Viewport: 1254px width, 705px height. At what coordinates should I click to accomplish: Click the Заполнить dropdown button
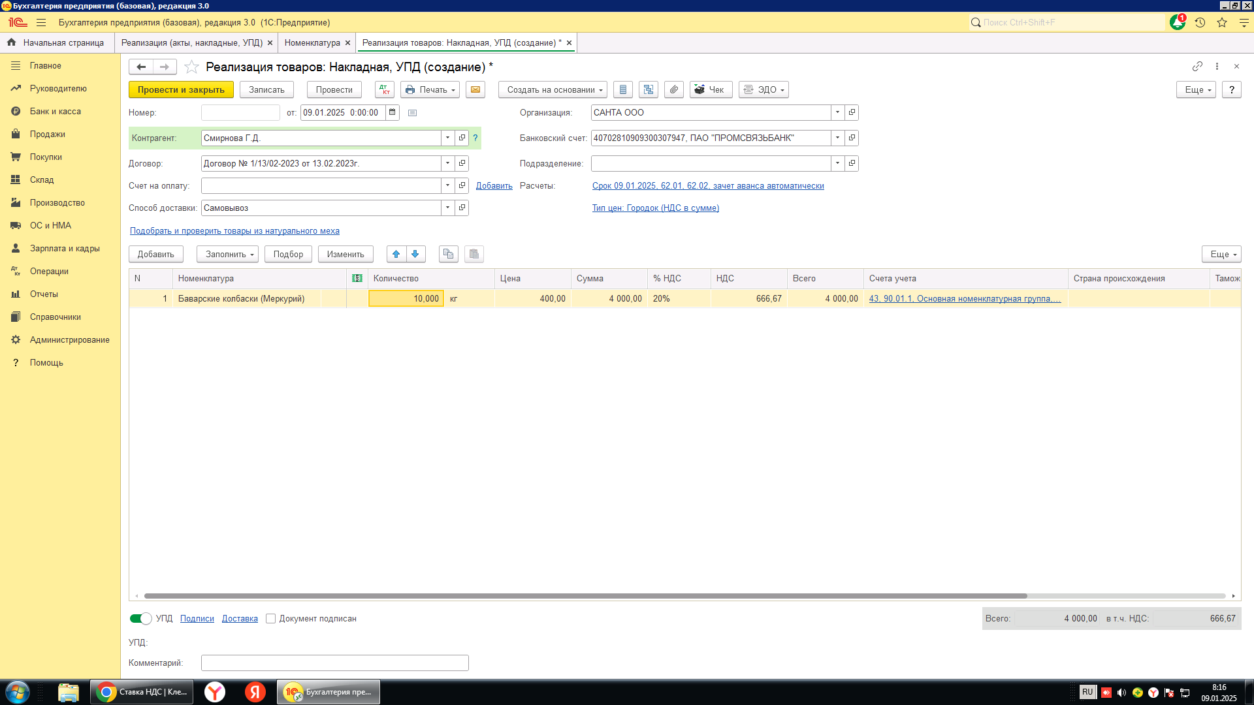227,254
